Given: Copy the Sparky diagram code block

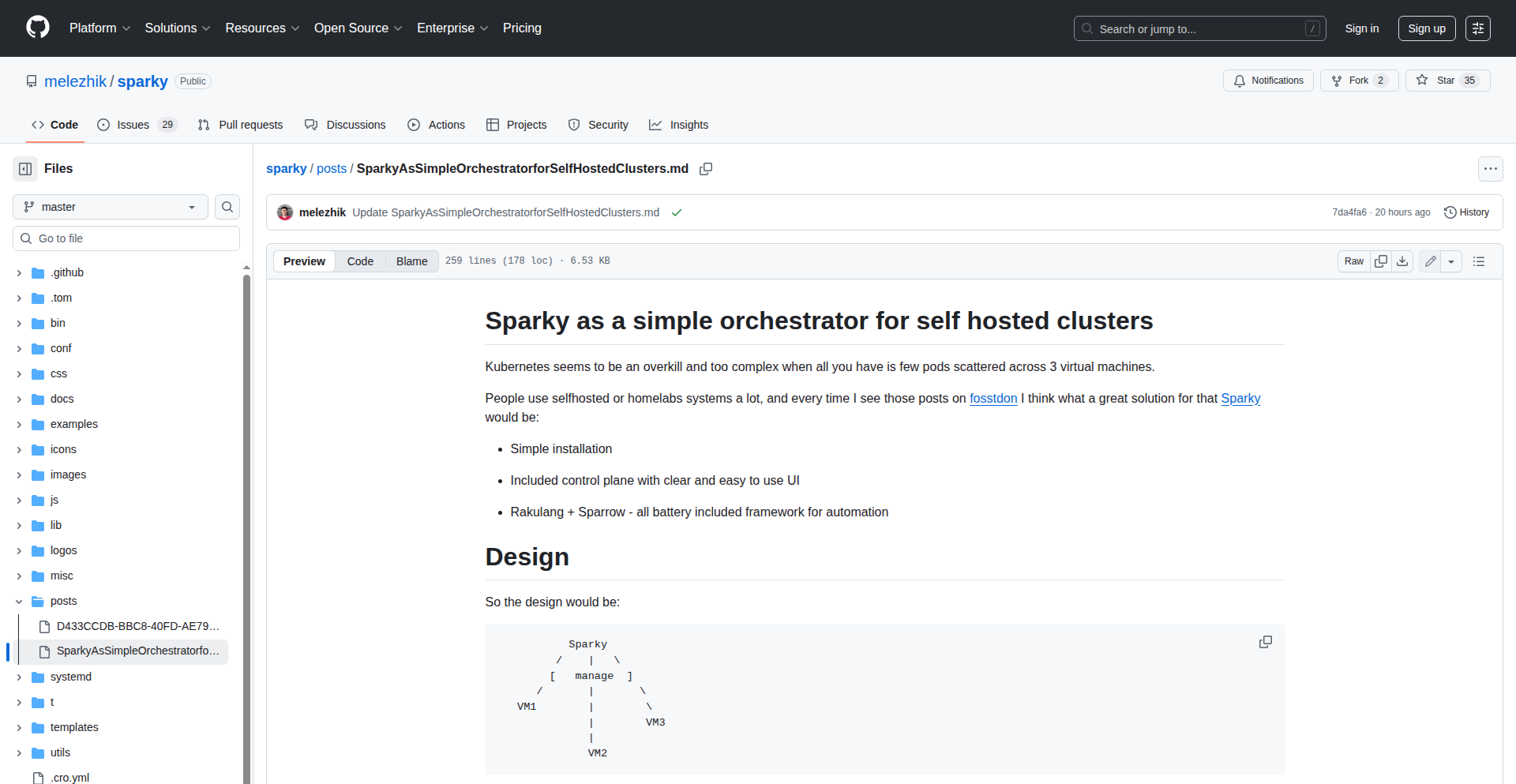Looking at the screenshot, I should (x=1265, y=643).
